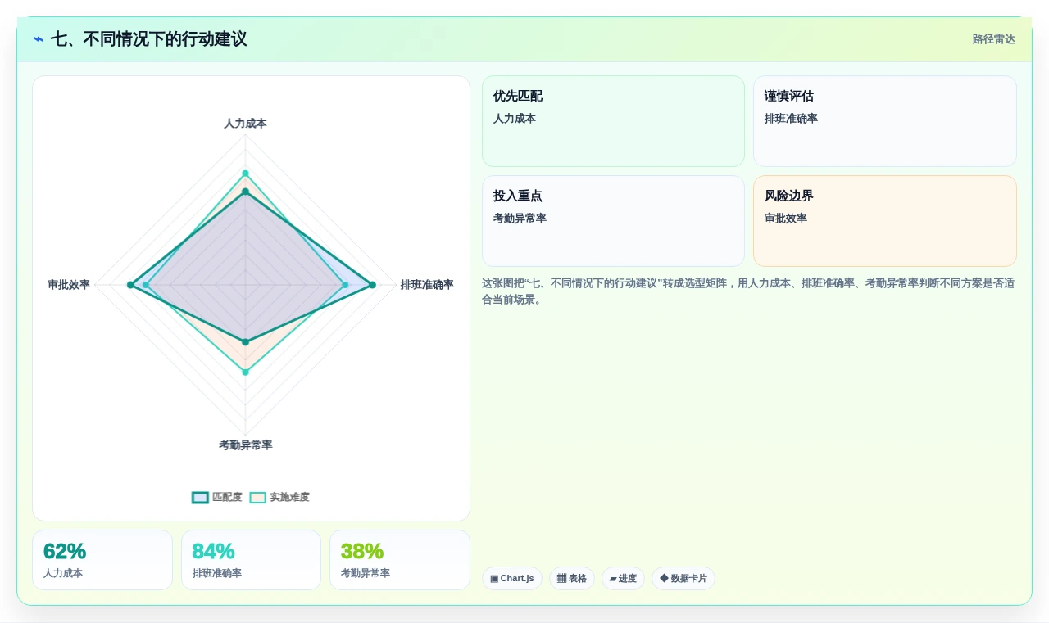Open the 风险边界 card
The height and width of the screenshot is (623, 1049).
(885, 221)
